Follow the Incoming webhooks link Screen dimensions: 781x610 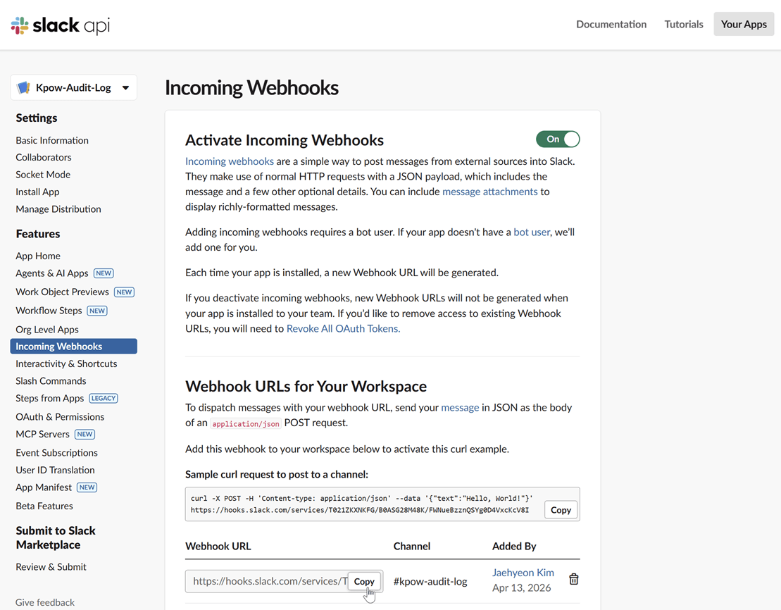pos(229,161)
